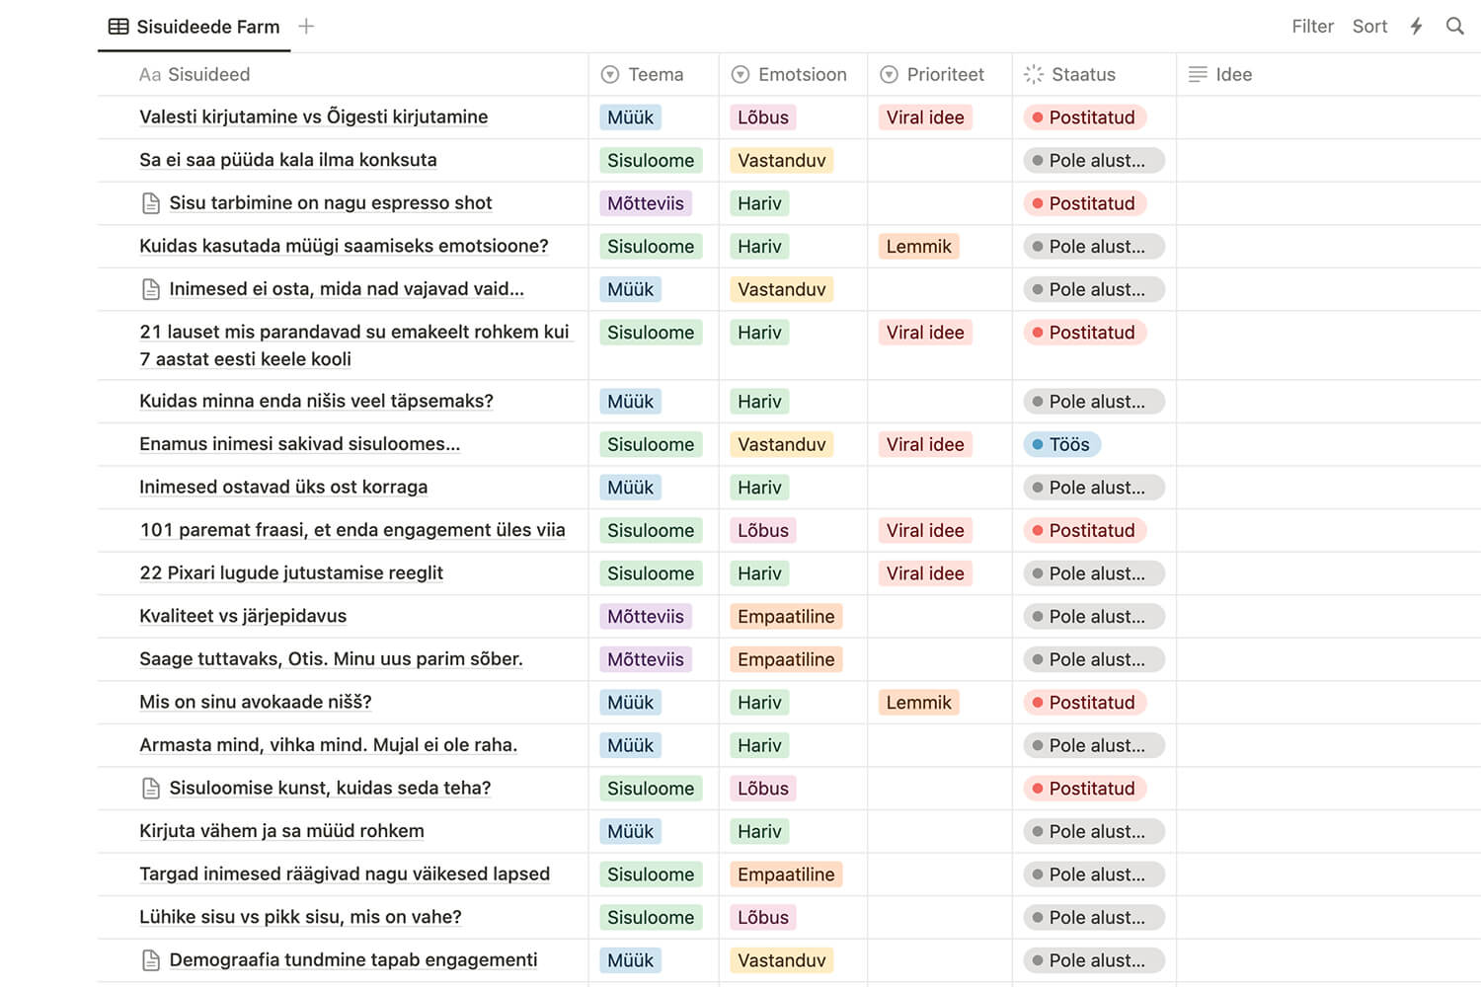Open Valesti kirjutamine vs Õigesti kirjutamine page
Image resolution: width=1481 pixels, height=987 pixels.
(314, 117)
